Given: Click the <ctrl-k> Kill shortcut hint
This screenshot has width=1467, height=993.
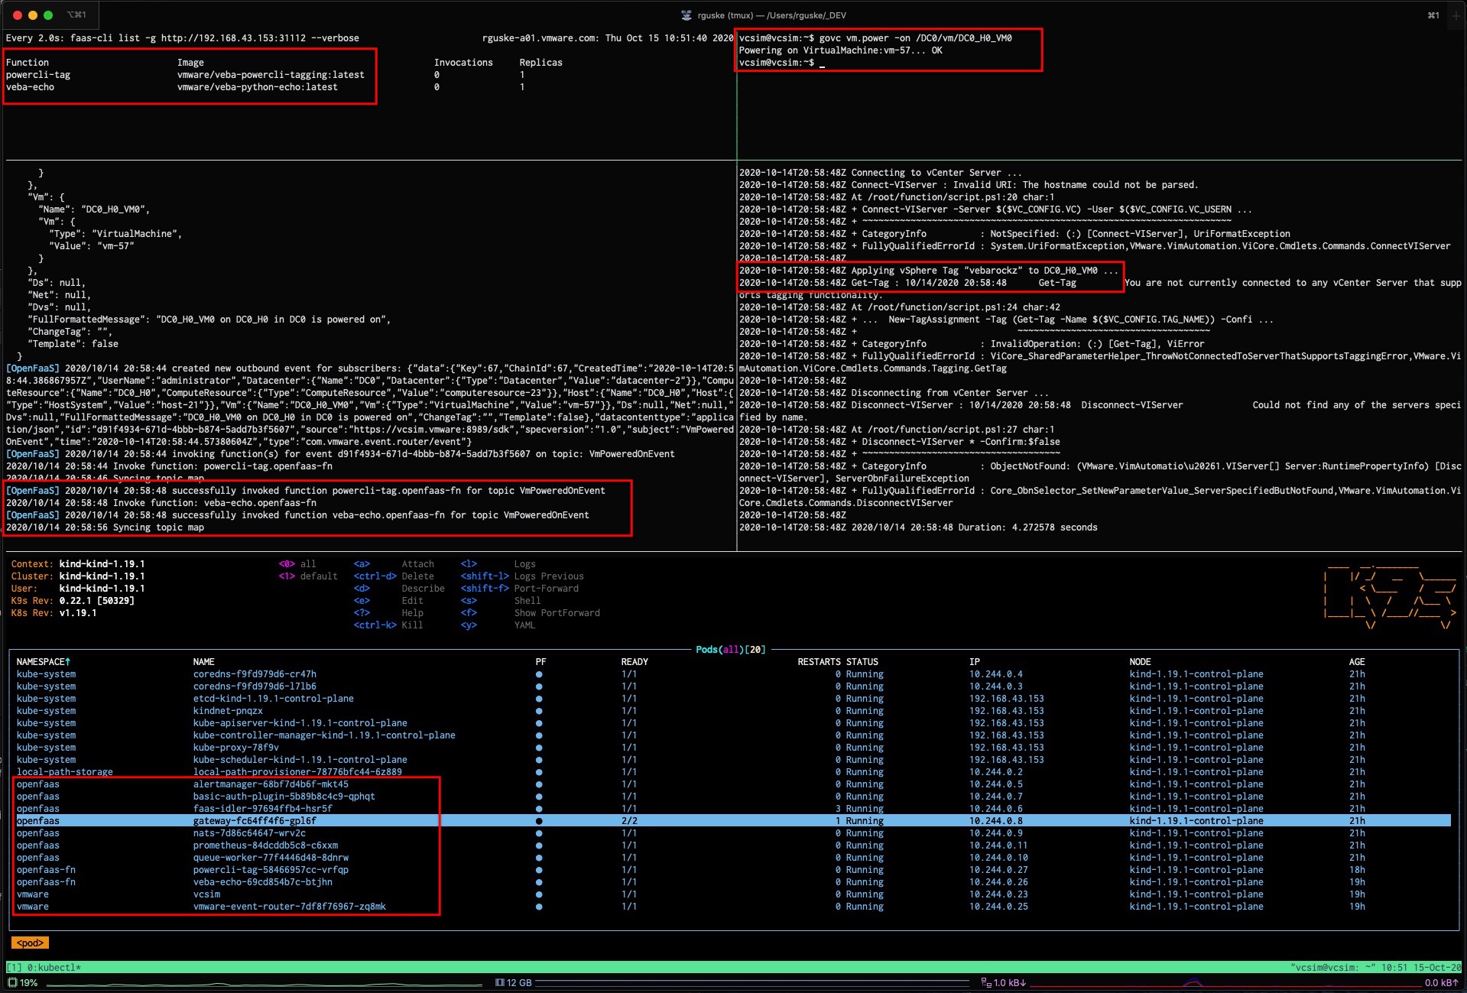Looking at the screenshot, I should click(388, 625).
